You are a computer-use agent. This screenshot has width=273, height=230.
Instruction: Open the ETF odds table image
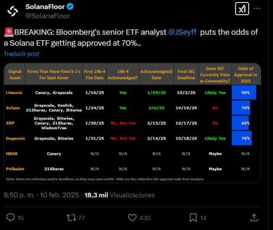132,123
